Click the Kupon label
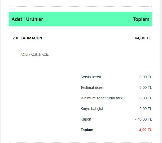Image resolution: width=162 pixels, height=143 pixels. pyautogui.click(x=86, y=119)
